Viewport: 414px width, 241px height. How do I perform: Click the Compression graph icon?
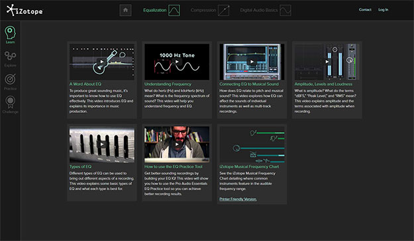click(x=224, y=11)
